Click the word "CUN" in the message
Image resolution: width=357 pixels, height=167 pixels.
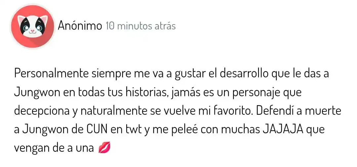[98, 130]
